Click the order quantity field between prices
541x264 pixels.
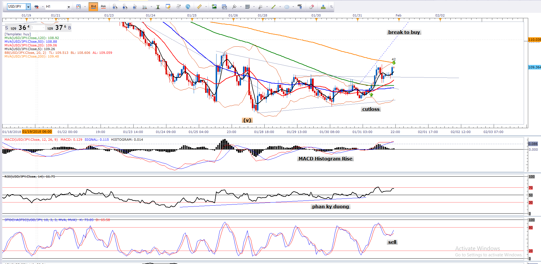click(38, 28)
